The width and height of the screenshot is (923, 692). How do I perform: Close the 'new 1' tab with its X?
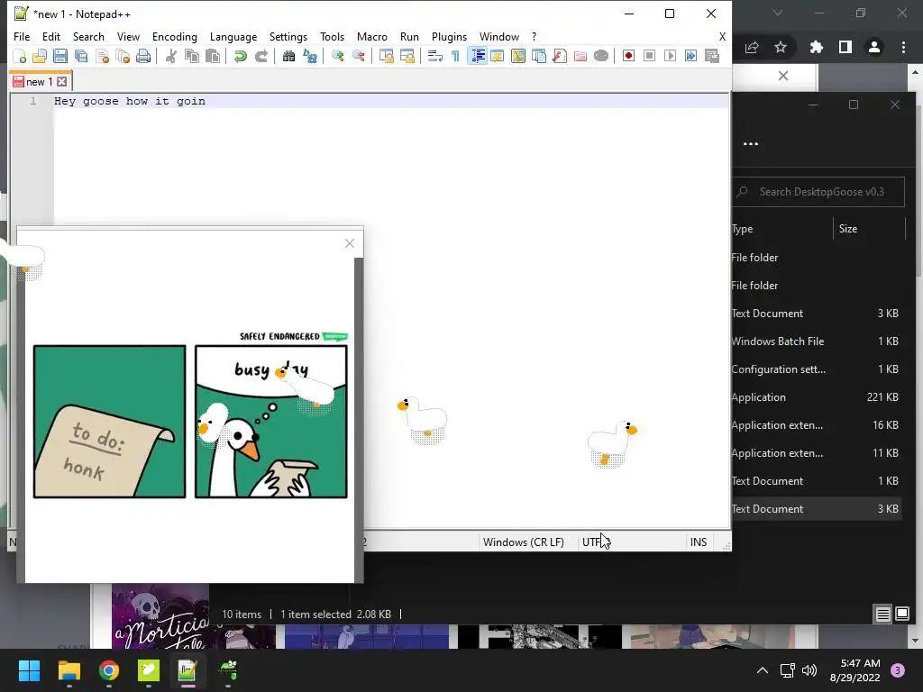tap(62, 82)
